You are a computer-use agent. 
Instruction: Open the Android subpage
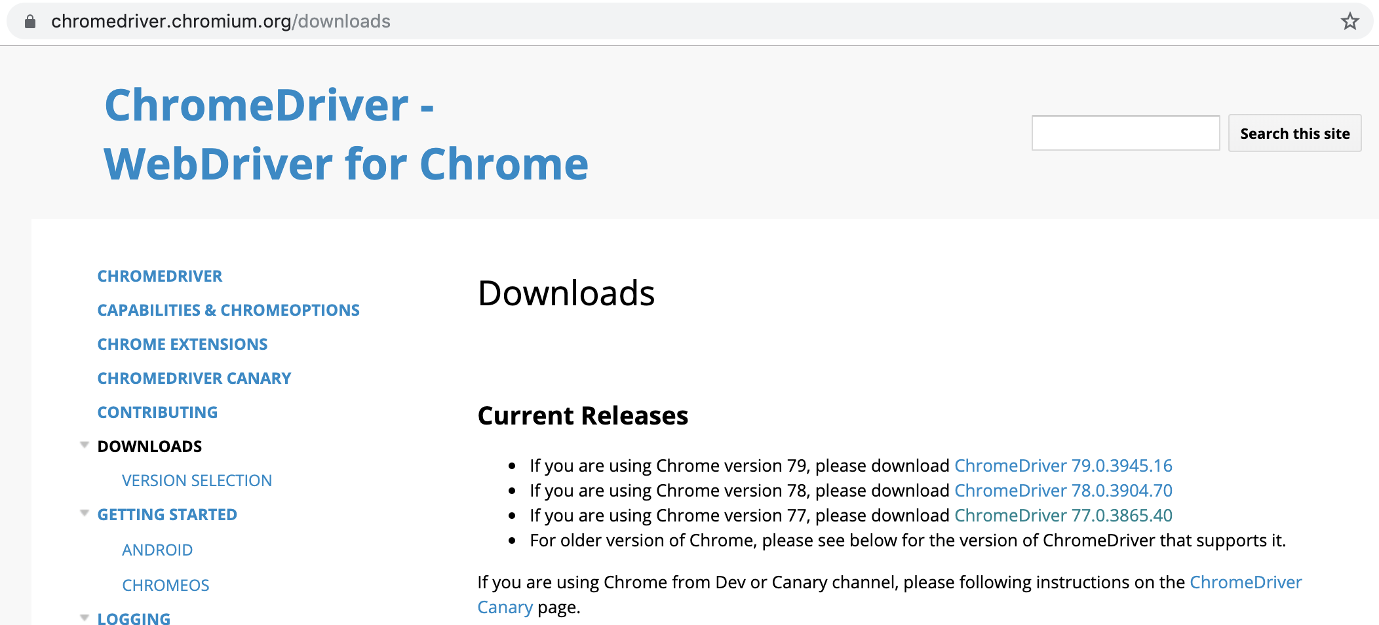157,550
